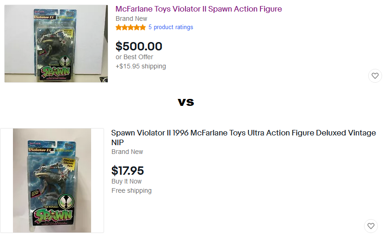Open the second listing's product photo
The width and height of the screenshot is (389, 239).
[52, 180]
